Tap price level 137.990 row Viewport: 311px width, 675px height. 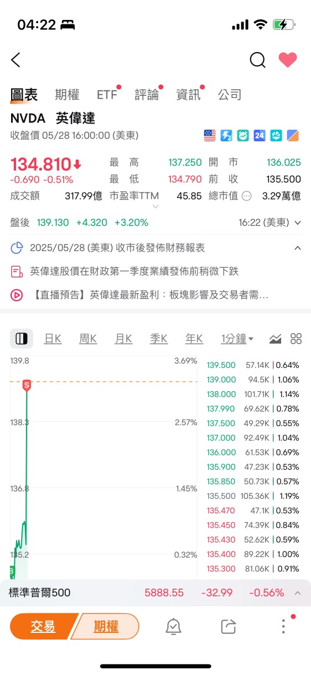coord(253,408)
